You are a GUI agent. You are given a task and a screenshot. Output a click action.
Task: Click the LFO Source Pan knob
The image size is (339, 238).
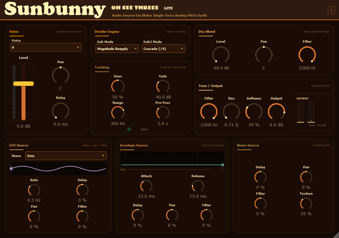tap(34, 217)
